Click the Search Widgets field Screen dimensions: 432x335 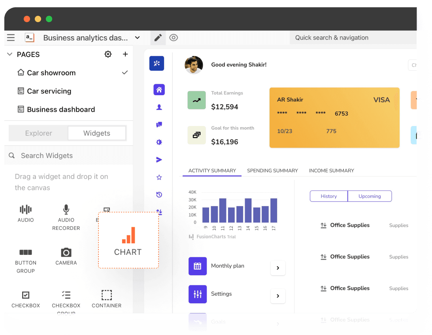pyautogui.click(x=69, y=156)
